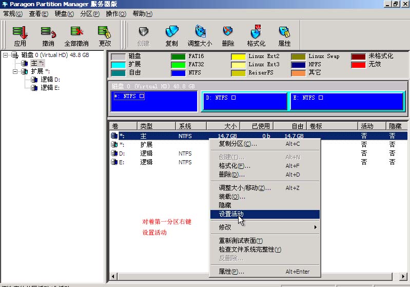Click the *: NTFS block in disk map
The width and height of the screenshot is (410, 287).
154,101
